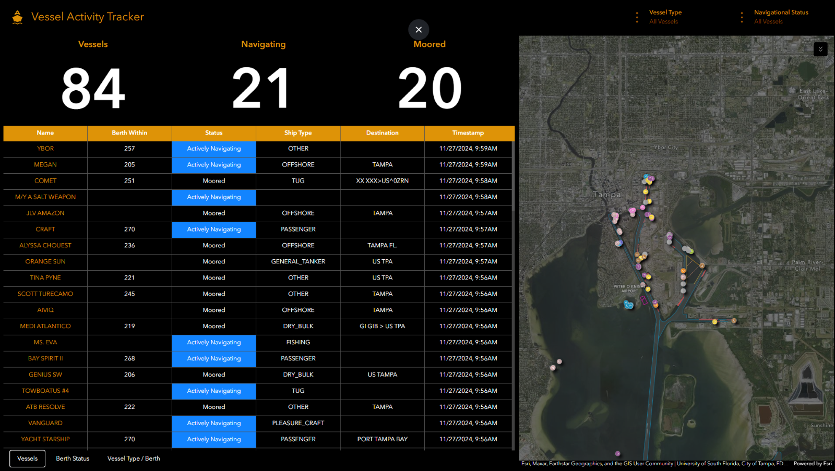Viewport: 835px width, 471px height.
Task: Switch to the Vessel Type / Berth tab
Action: [134, 458]
